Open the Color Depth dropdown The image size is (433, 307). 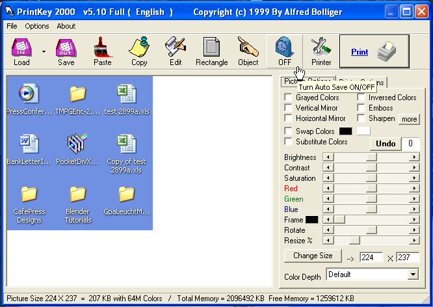coord(413,274)
